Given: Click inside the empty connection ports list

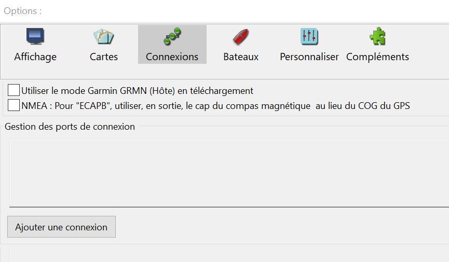Looking at the screenshot, I should [x=229, y=173].
